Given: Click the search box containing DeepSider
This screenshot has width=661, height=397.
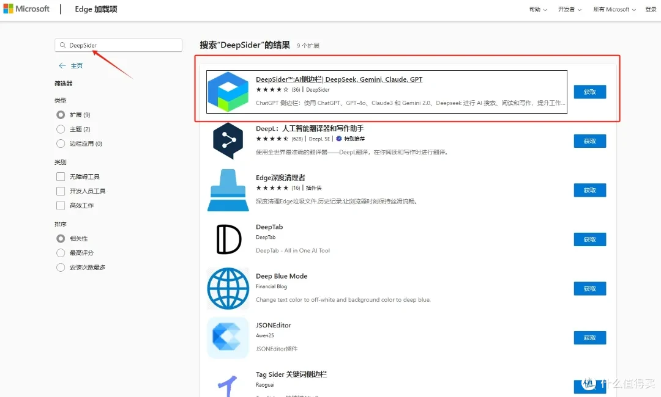Looking at the screenshot, I should (x=119, y=45).
